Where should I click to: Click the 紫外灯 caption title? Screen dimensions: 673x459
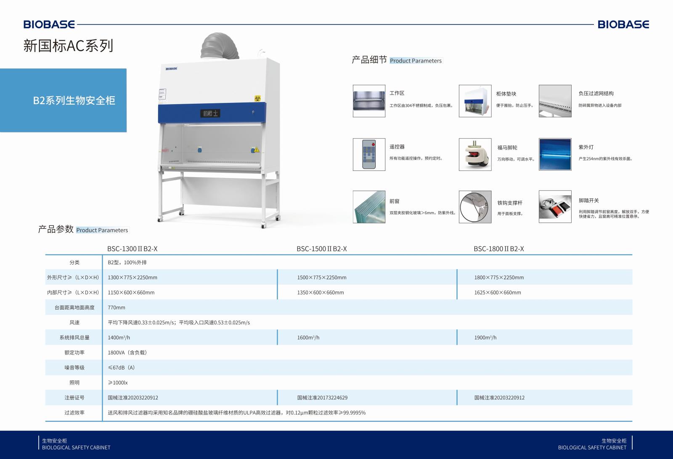[586, 147]
